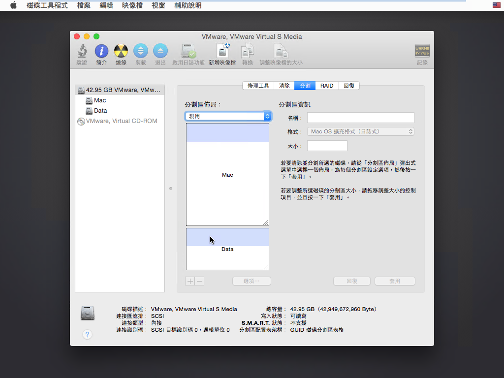Click the Mount (裝載) toolbar icon
Viewport: 504px width, 378px height.
[140, 51]
